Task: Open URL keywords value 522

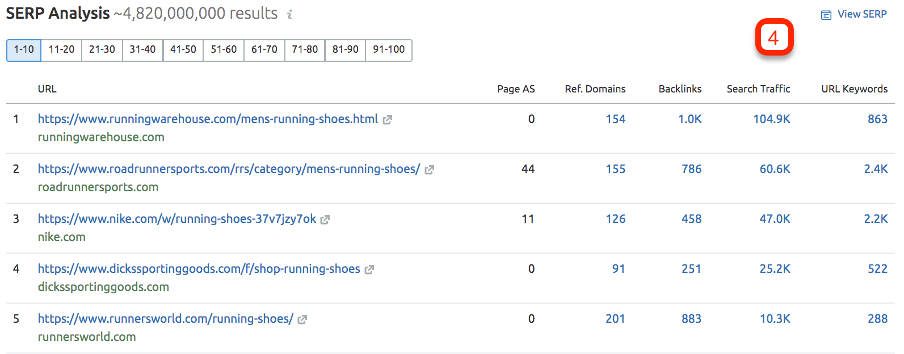Action: click(x=877, y=269)
